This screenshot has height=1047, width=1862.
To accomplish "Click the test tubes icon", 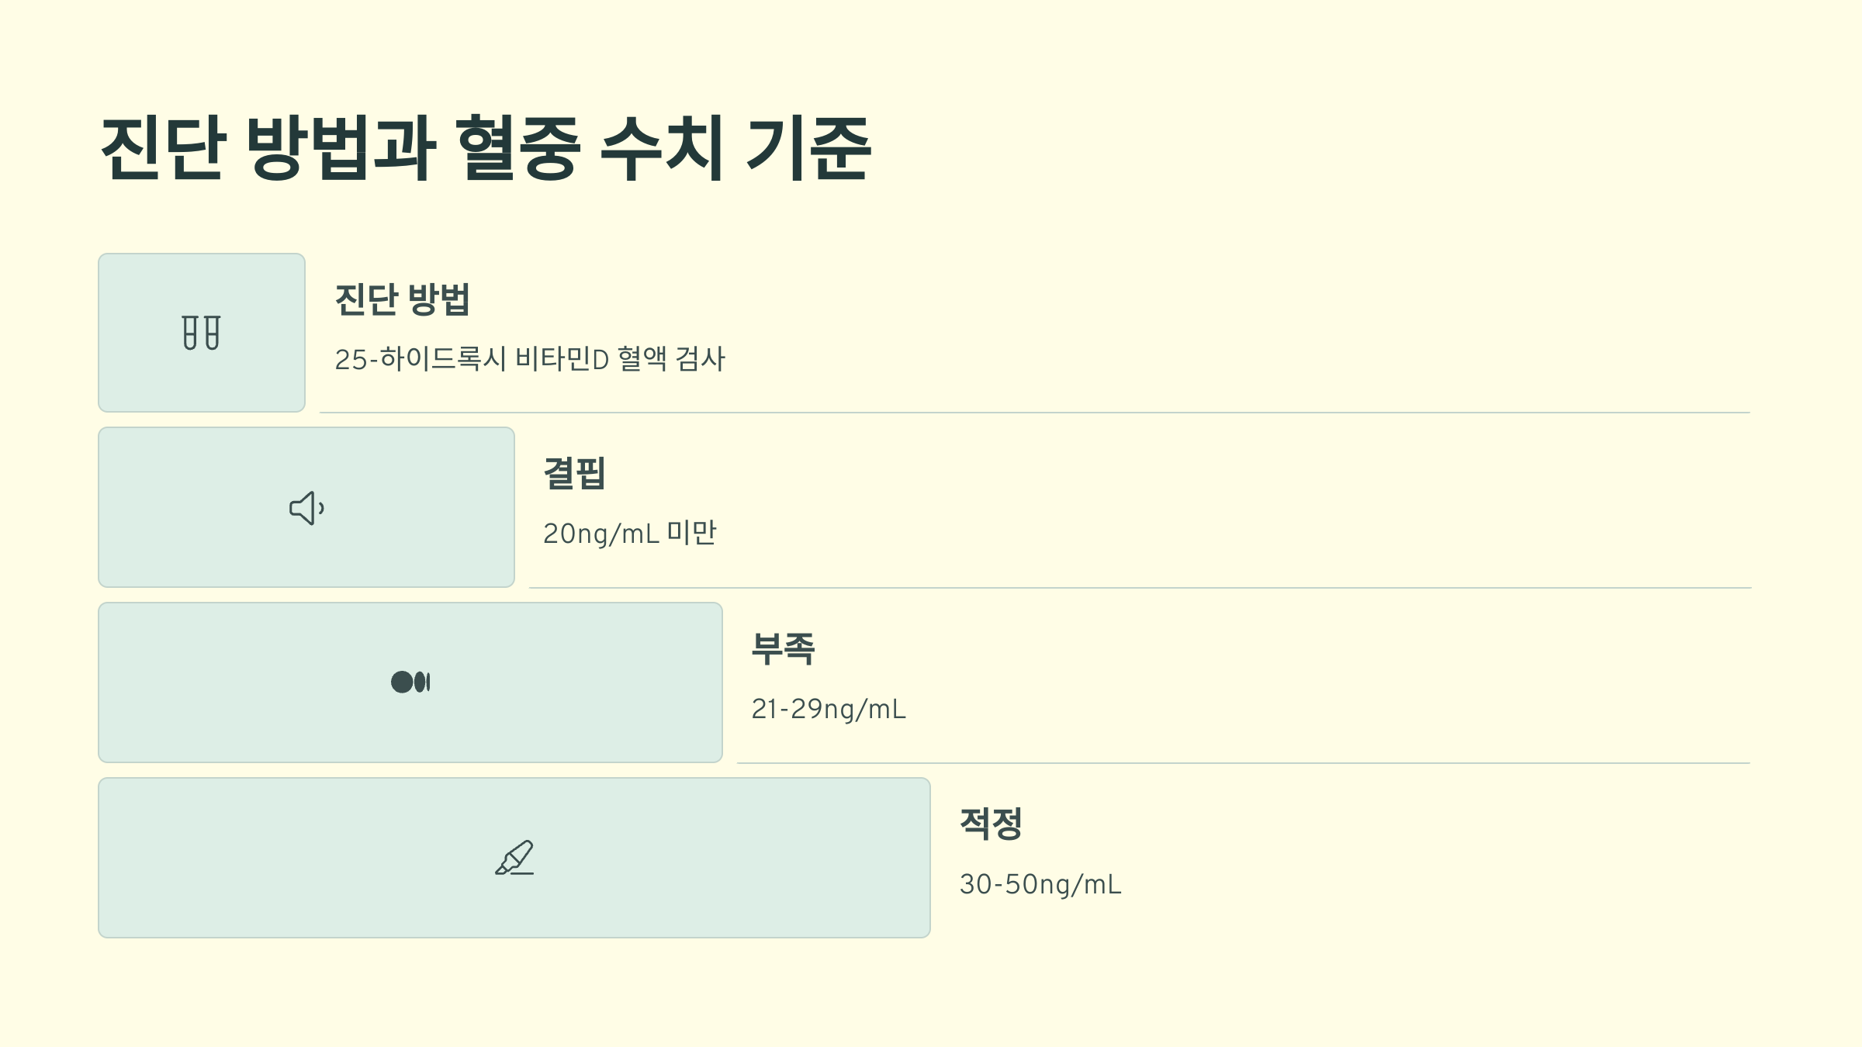I will [202, 333].
